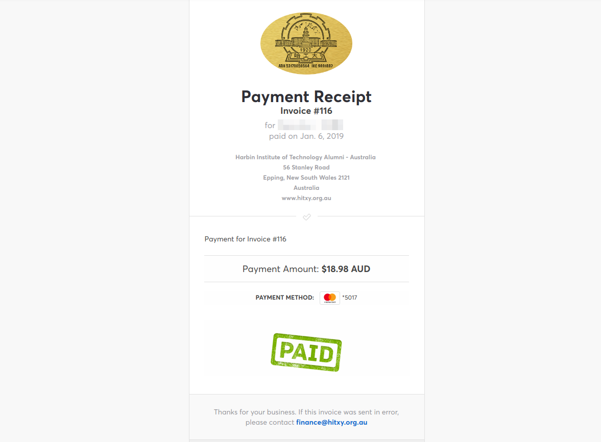Click the www.hitxy.org.au website text
This screenshot has width=601, height=442.
pos(306,198)
